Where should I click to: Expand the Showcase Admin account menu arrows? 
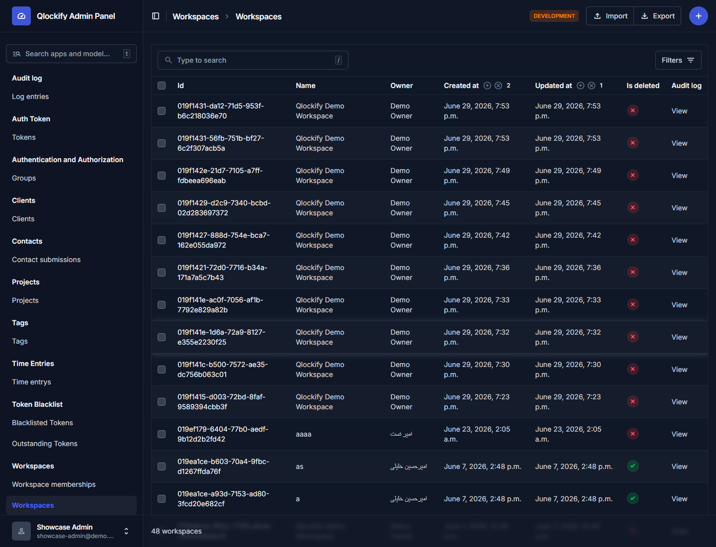coord(126,531)
